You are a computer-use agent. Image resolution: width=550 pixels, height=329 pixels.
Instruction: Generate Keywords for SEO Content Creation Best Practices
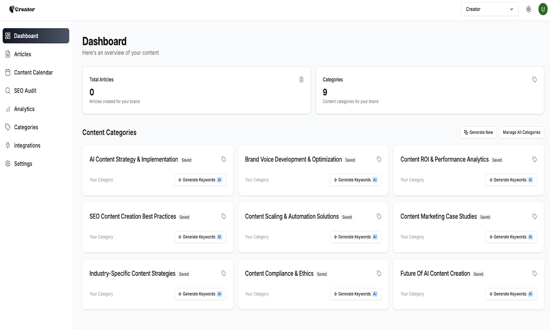[200, 237]
